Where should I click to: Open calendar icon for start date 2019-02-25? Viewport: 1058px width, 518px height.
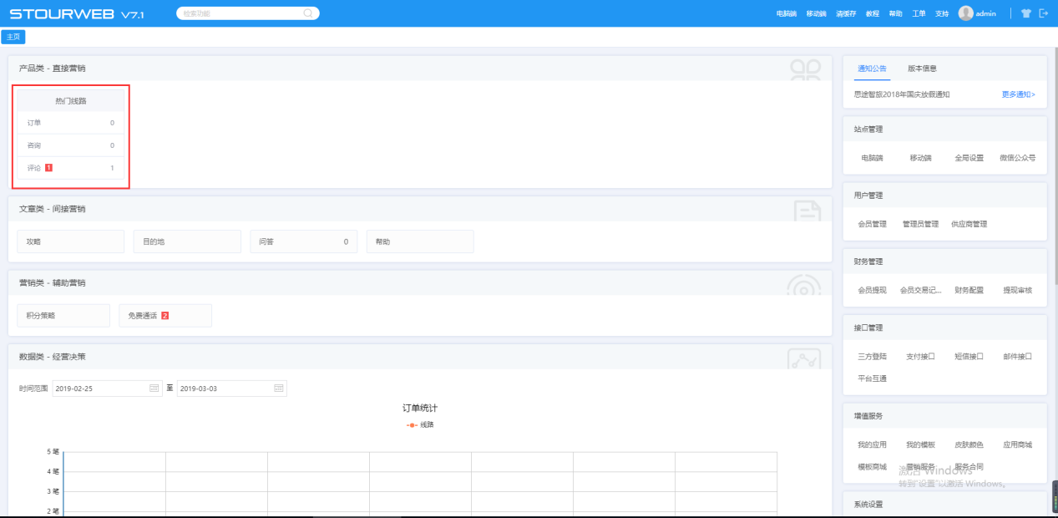coord(154,388)
